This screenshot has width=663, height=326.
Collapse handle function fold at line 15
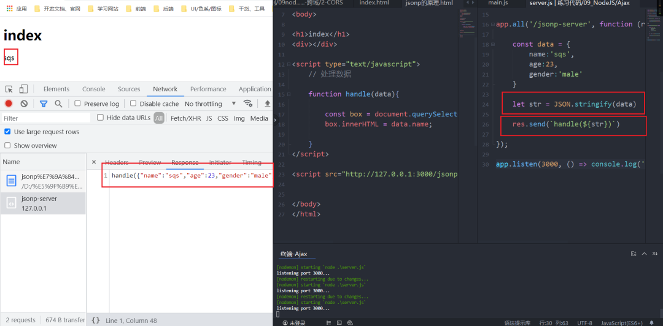289,94
